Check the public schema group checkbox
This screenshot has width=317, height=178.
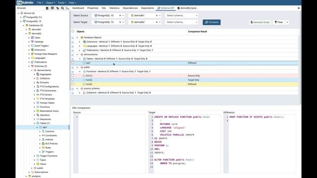click(x=73, y=67)
